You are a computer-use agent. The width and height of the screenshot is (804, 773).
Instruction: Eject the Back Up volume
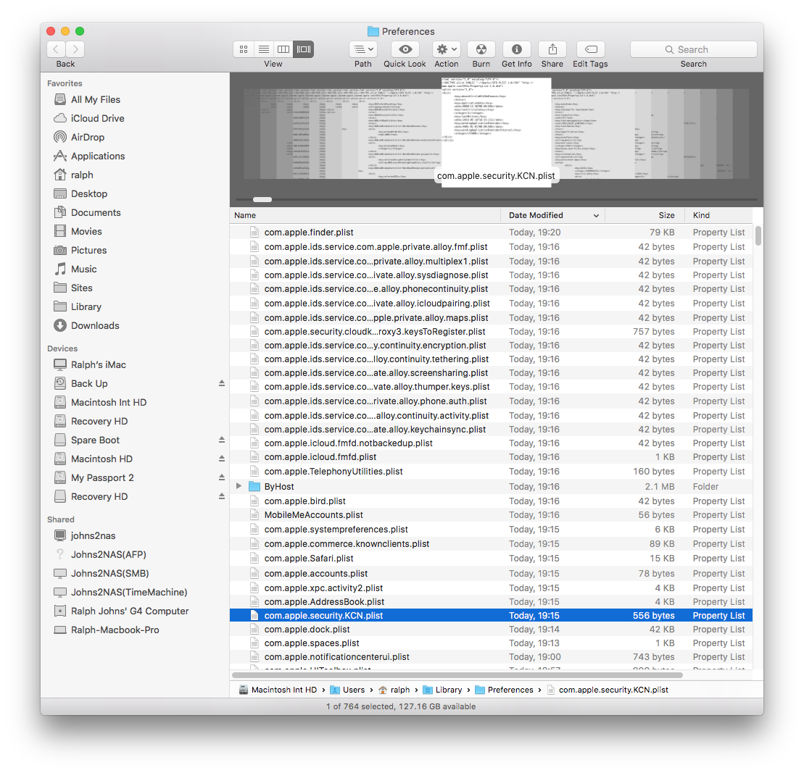coord(222,383)
